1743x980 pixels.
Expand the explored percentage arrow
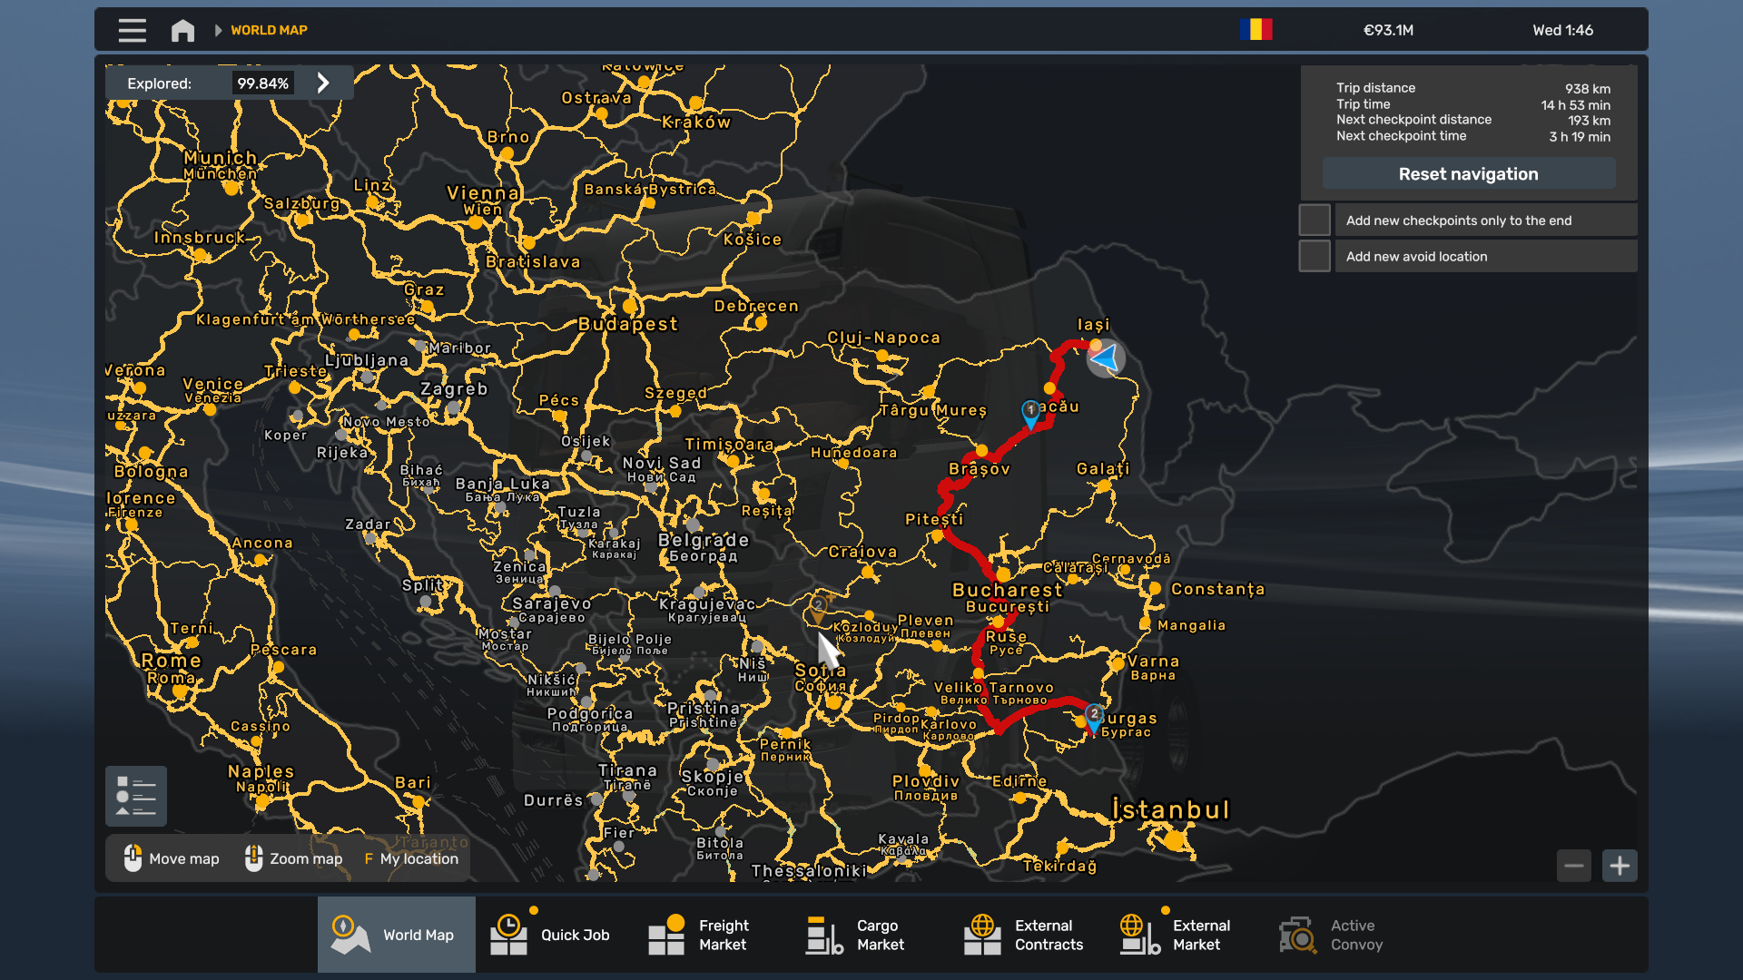coord(323,83)
